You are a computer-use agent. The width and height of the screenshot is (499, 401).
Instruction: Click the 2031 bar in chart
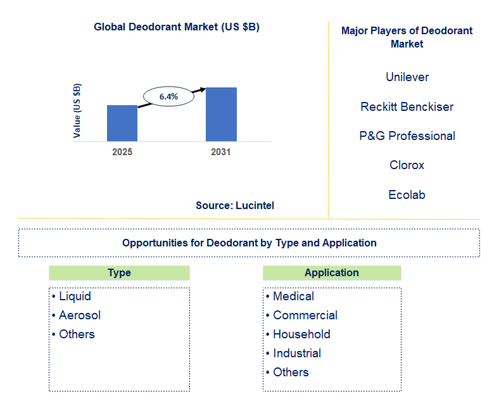point(221,114)
